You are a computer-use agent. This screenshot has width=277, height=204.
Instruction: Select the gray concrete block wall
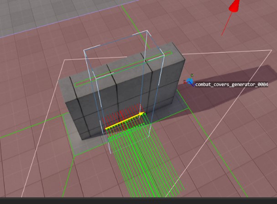[x=122, y=92]
